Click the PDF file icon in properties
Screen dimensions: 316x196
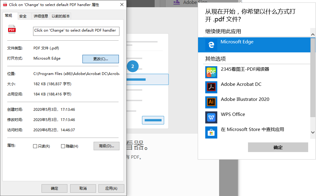[12, 29]
